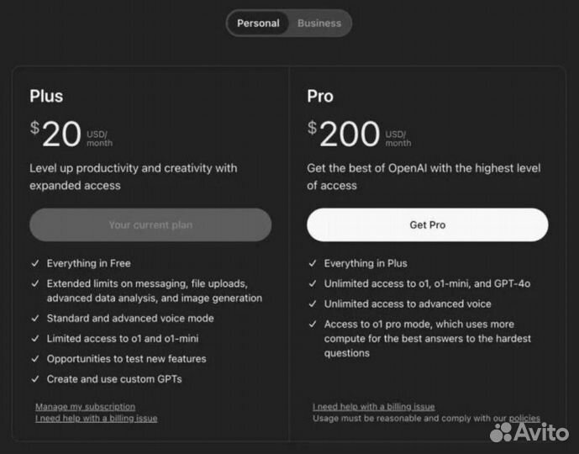The image size is (579, 454).
Task: Click checkmark beside 'Access to o1 pro mode'
Action: (x=313, y=325)
